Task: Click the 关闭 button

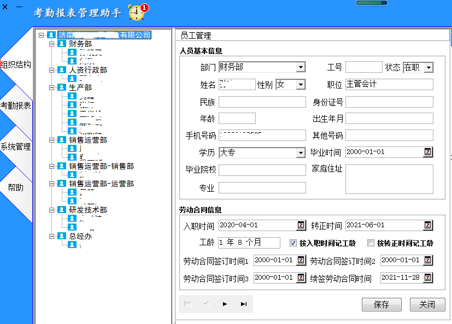Action: tap(427, 304)
